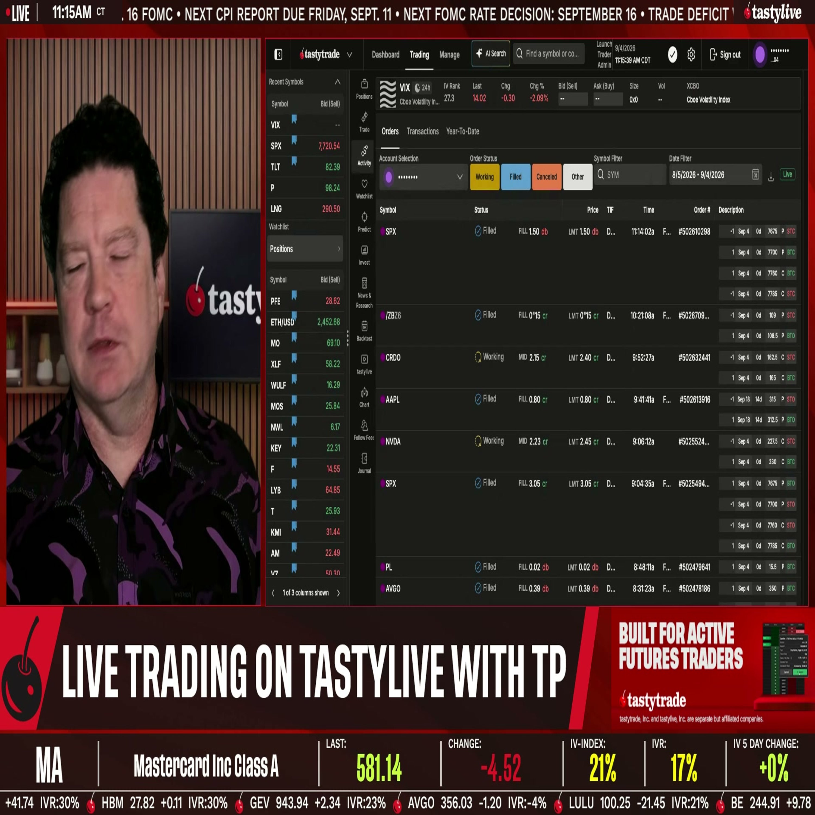Open the tastylive sidebar icon
Image resolution: width=815 pixels, height=815 pixels.
pyautogui.click(x=364, y=364)
